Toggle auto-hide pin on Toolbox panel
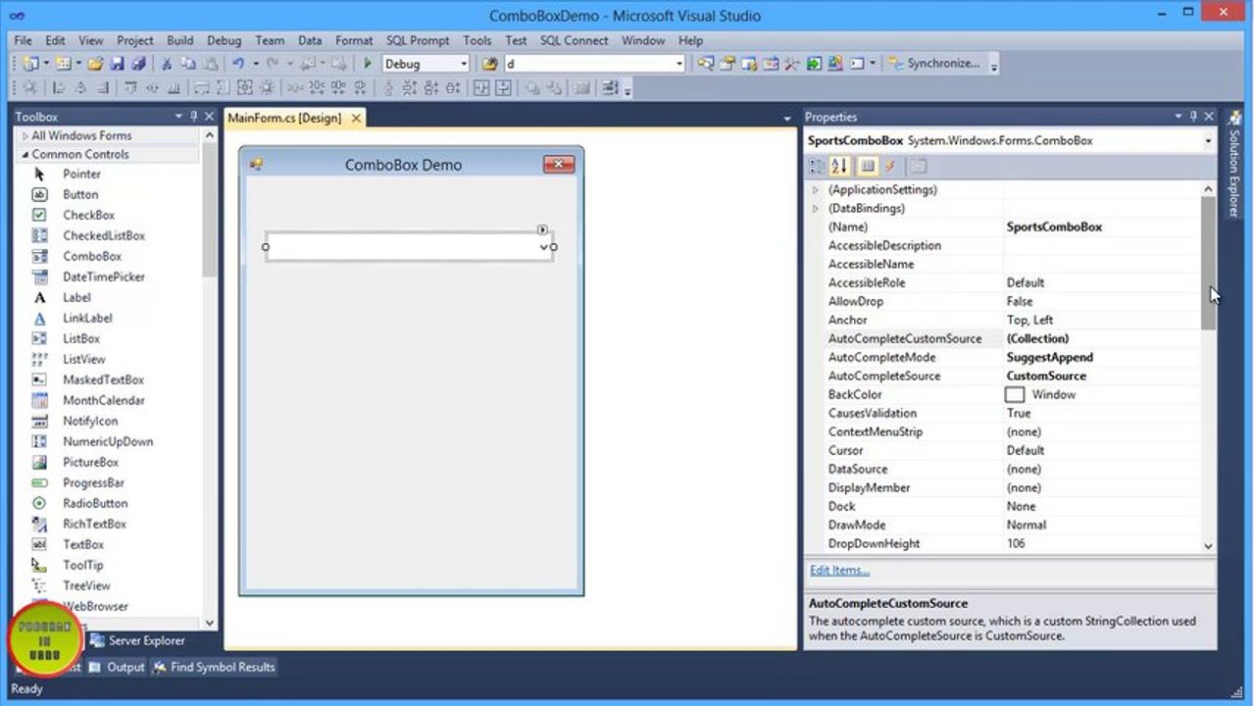 click(x=193, y=117)
